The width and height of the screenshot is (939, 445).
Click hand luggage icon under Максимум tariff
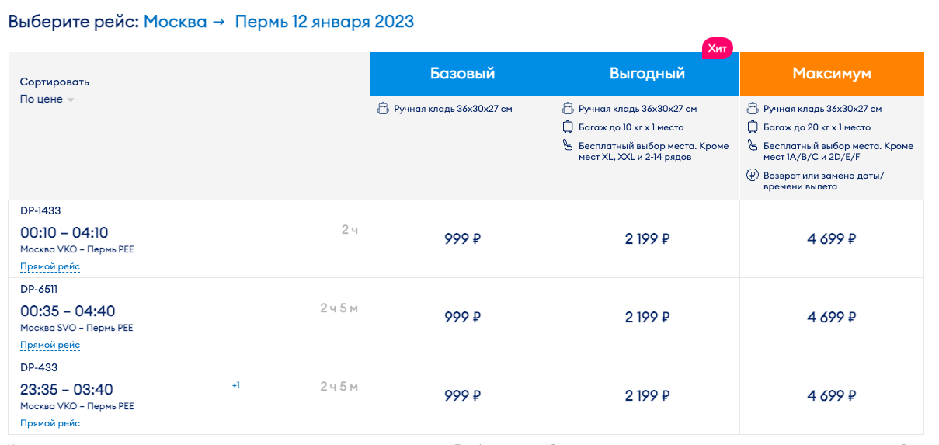(x=752, y=109)
